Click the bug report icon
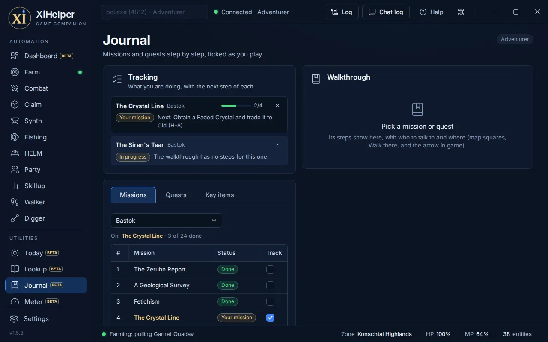This screenshot has height=342, width=548. [x=461, y=12]
